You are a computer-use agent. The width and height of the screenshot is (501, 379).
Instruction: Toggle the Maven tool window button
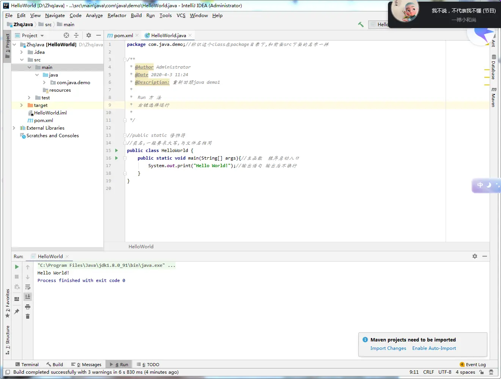[x=493, y=97]
